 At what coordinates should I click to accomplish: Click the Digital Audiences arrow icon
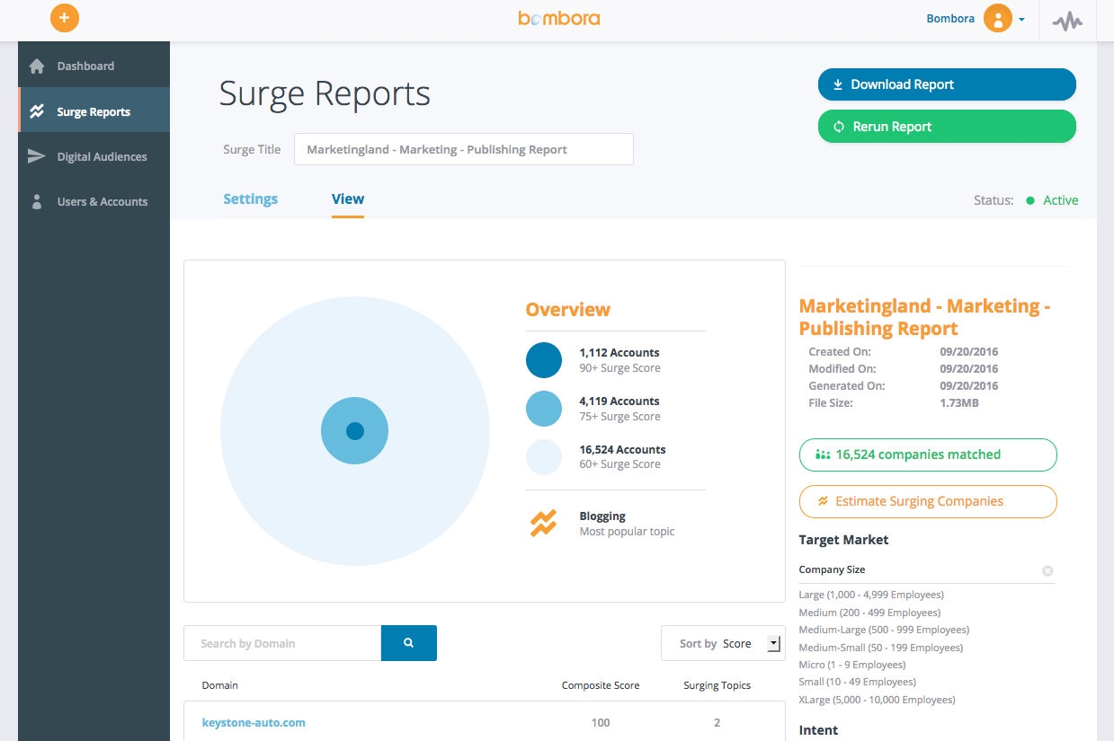(x=37, y=156)
